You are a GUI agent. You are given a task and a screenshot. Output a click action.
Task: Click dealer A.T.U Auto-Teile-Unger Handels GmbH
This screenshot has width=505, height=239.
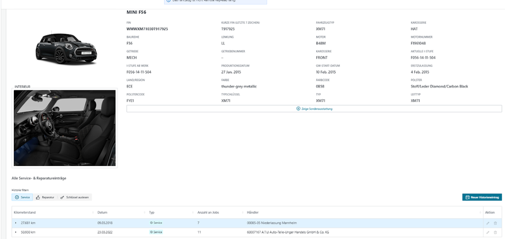pyautogui.click(x=288, y=232)
